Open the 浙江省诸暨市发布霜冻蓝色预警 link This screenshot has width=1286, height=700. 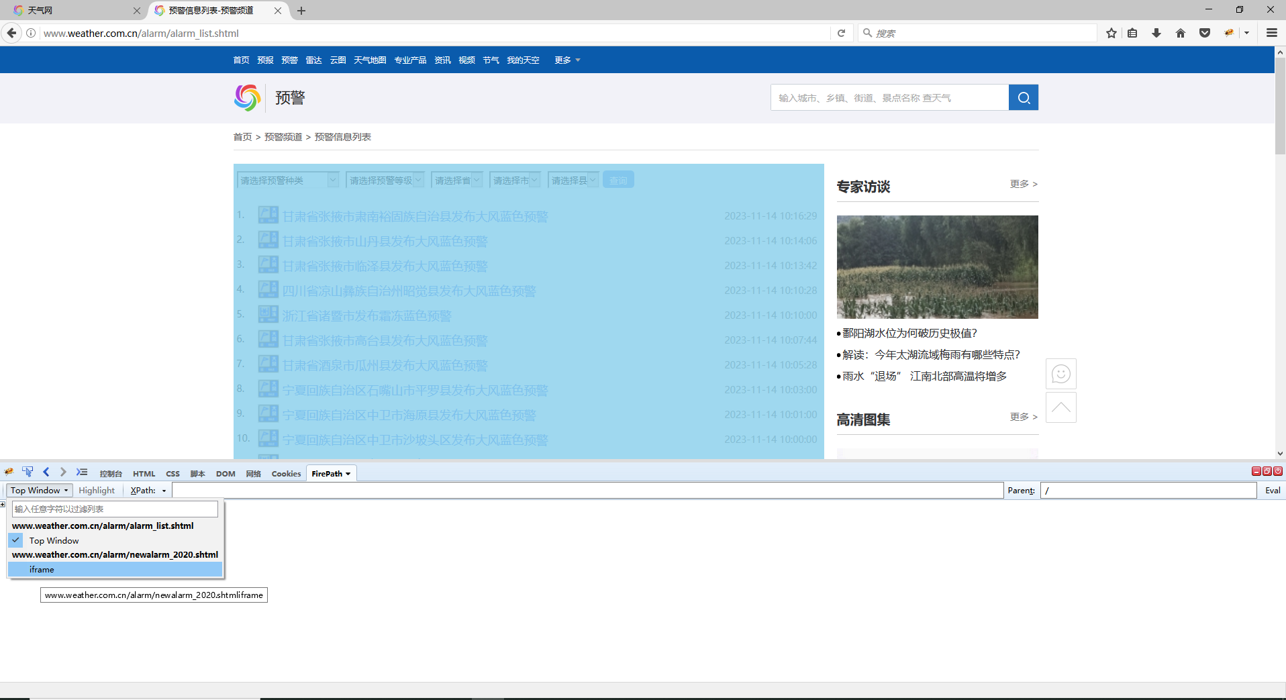point(366,315)
